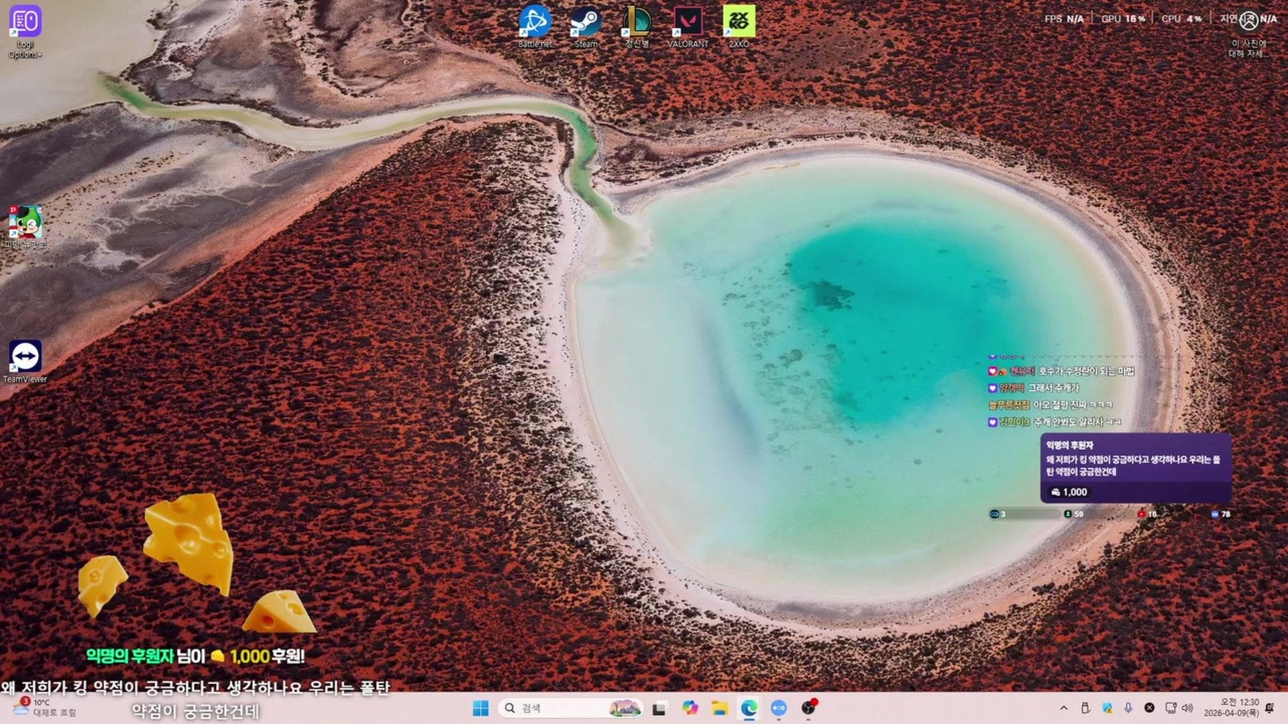Open the notification bell in the taskbar

pyautogui.click(x=1269, y=708)
